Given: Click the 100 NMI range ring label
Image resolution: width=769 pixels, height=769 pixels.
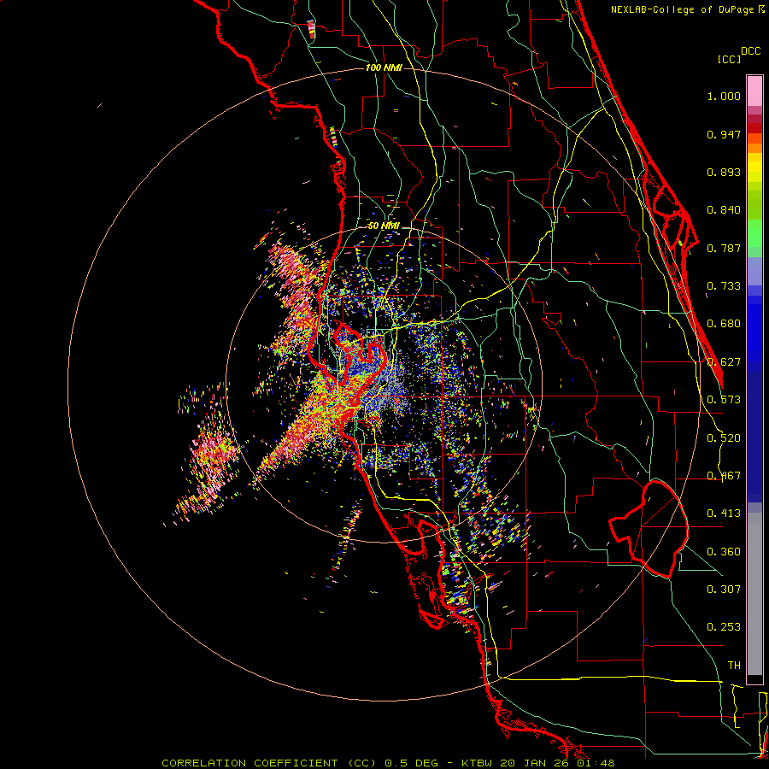Looking at the screenshot, I should tap(384, 68).
